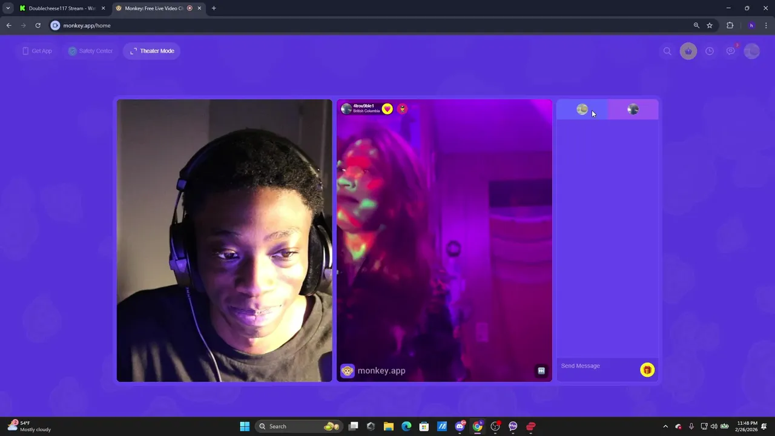Open OBS Studio from the taskbar
775x436 pixels.
(x=495, y=426)
